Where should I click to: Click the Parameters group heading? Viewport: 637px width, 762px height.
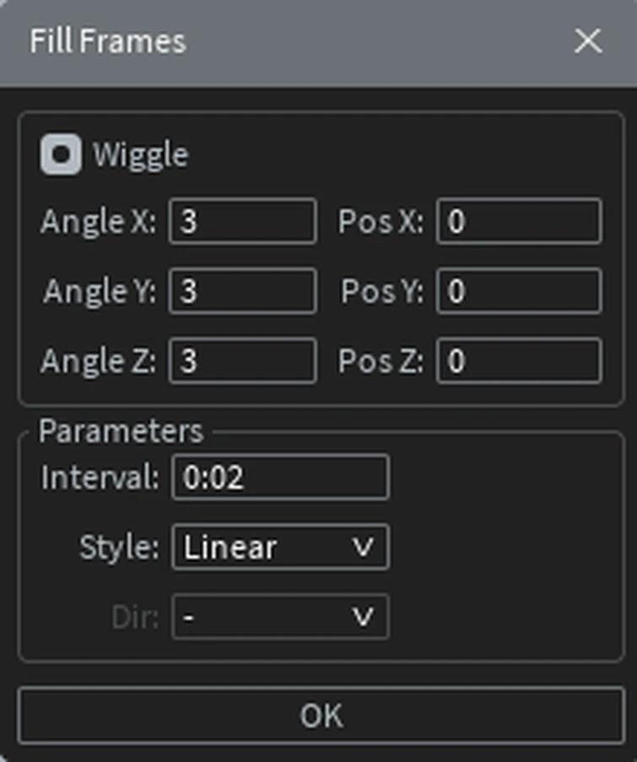(x=121, y=431)
